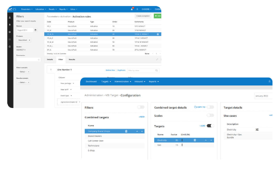This screenshot has height=169, width=278.
Task: Click the Create exception button
Action: tap(143, 16)
